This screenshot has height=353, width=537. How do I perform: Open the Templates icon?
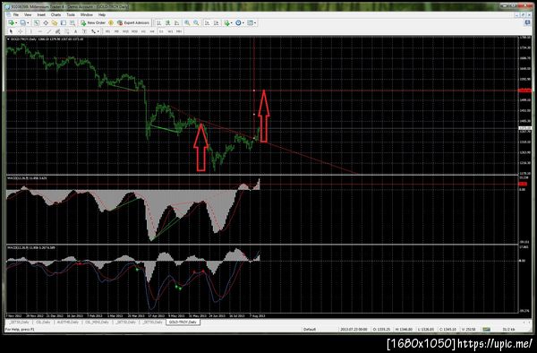coord(250,22)
